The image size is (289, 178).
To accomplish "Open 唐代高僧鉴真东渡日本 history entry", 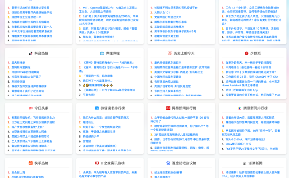I will pos(168,62).
